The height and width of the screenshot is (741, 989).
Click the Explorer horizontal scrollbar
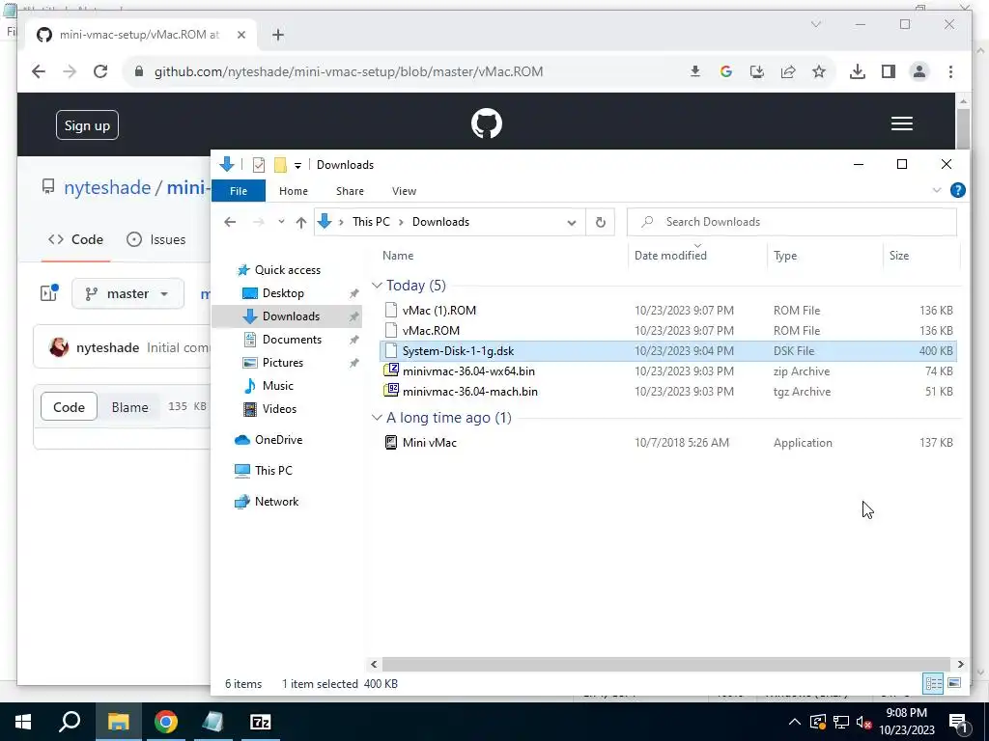(x=666, y=664)
